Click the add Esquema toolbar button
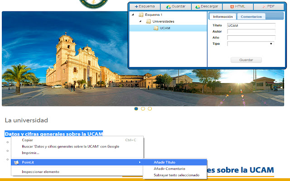 pos(145,6)
